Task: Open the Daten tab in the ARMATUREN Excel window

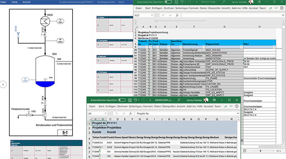Action: pos(157,106)
